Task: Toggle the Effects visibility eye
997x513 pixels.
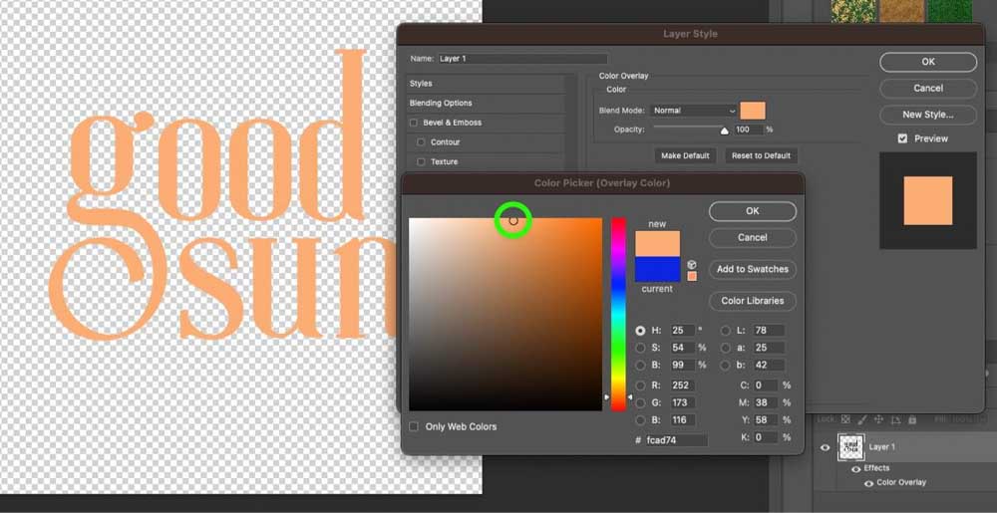Action: [855, 468]
